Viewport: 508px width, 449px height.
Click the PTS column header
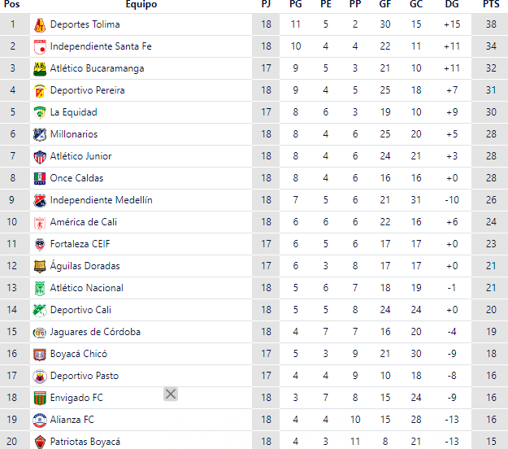[x=491, y=4]
